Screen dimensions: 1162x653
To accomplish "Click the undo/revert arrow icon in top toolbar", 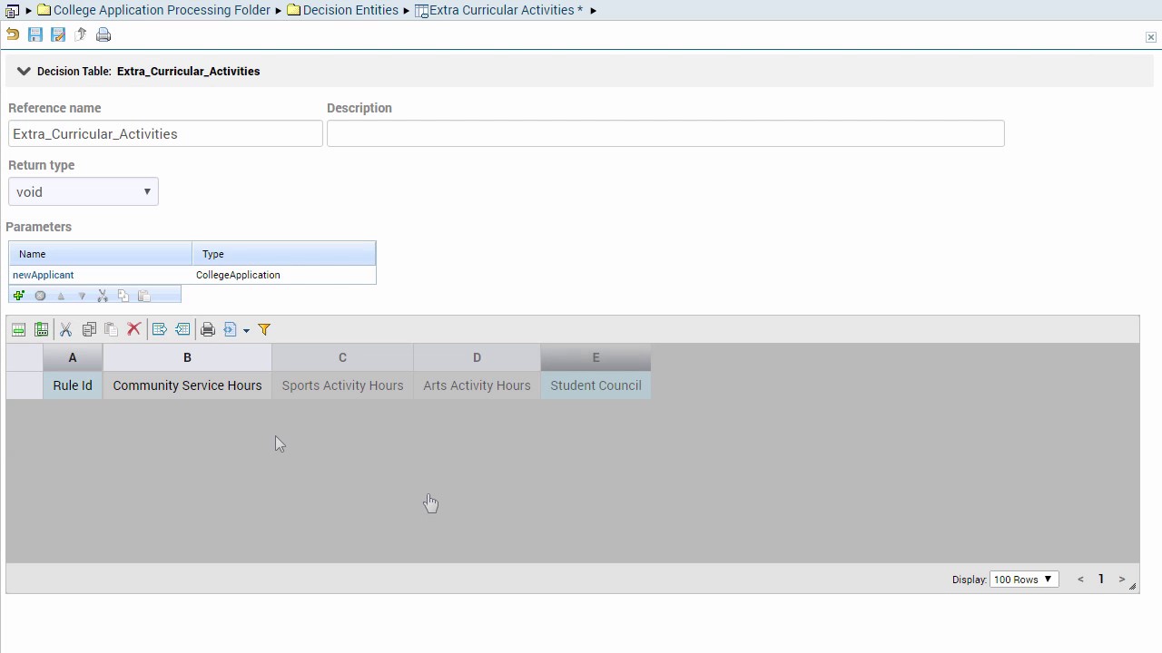I will click(x=13, y=34).
